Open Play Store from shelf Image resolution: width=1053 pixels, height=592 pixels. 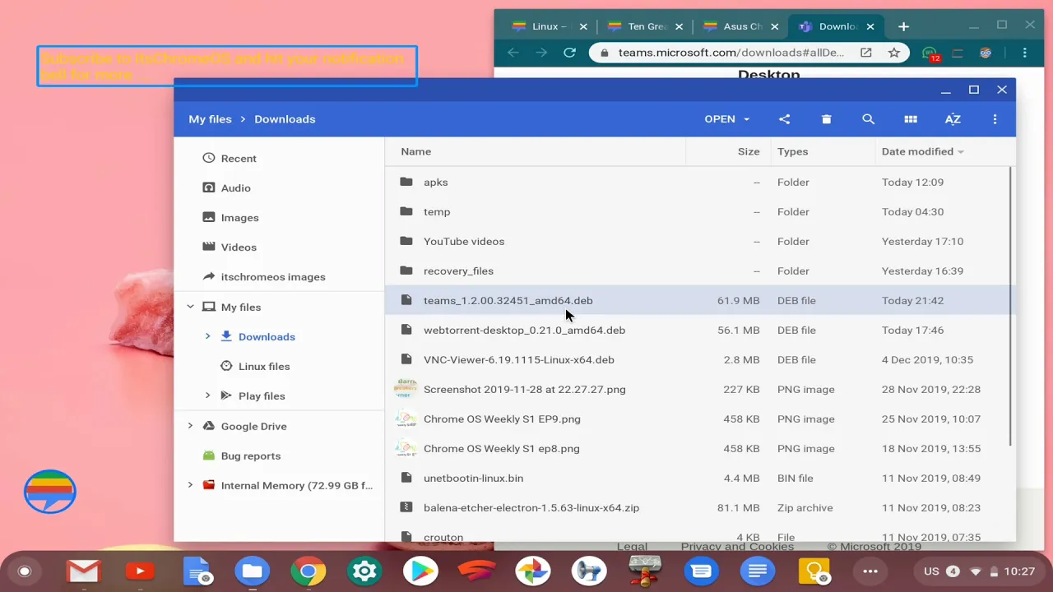point(420,571)
